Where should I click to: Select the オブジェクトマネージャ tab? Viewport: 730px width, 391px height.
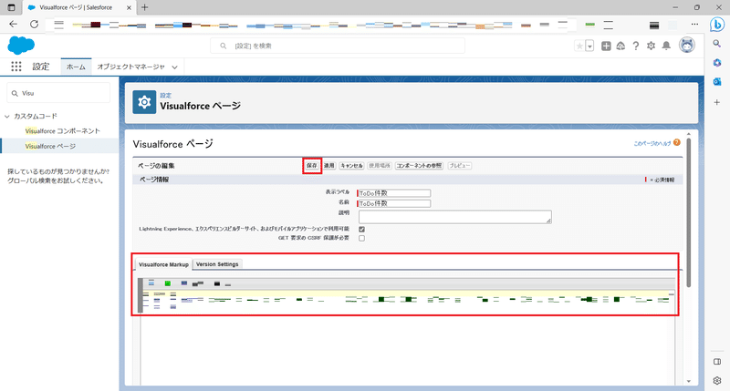[130, 67]
